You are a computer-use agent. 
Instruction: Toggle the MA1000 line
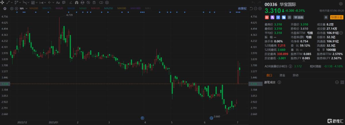pyautogui.click(x=136, y=9)
